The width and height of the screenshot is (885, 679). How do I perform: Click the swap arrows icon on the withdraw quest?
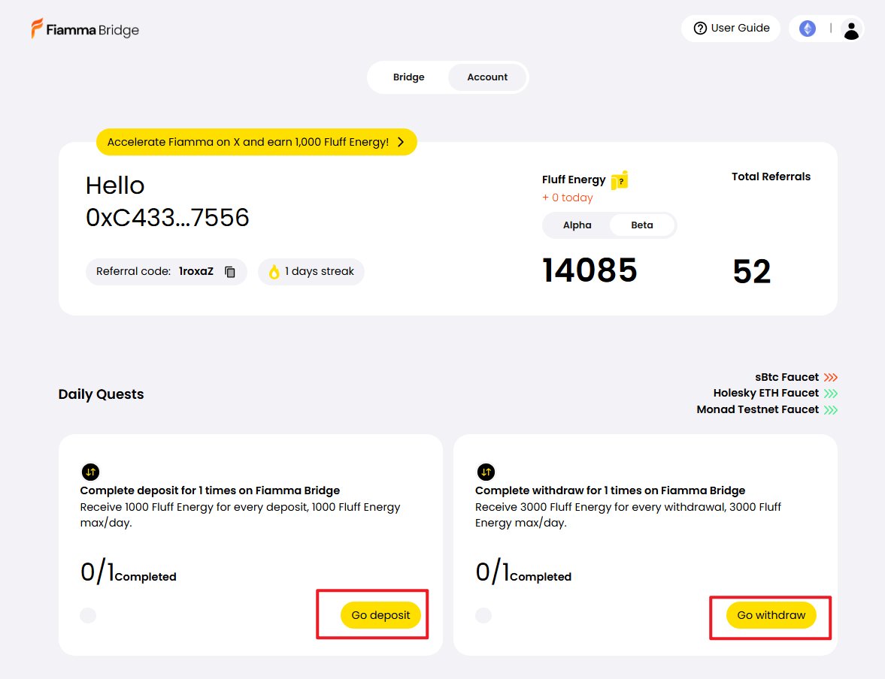point(486,472)
